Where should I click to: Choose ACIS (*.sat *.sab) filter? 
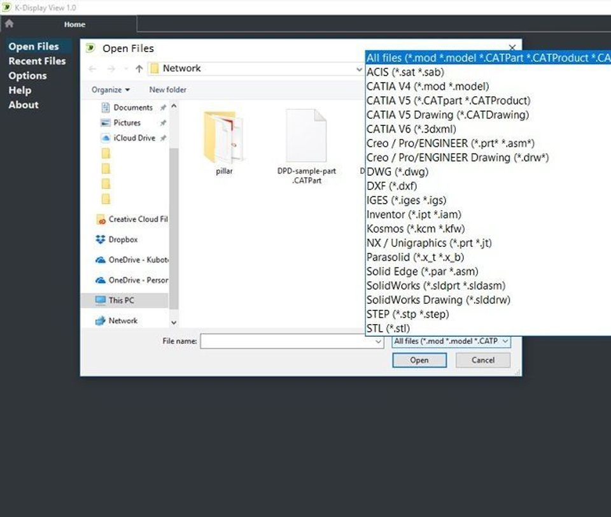point(488,72)
